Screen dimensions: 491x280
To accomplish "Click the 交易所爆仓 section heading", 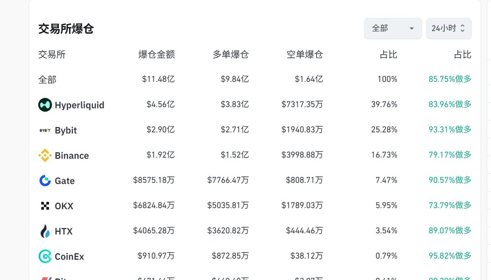I will [x=66, y=29].
